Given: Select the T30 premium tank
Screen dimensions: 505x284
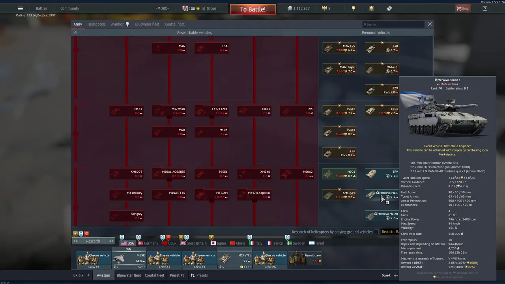Looking at the screenshot, I should (382, 48).
